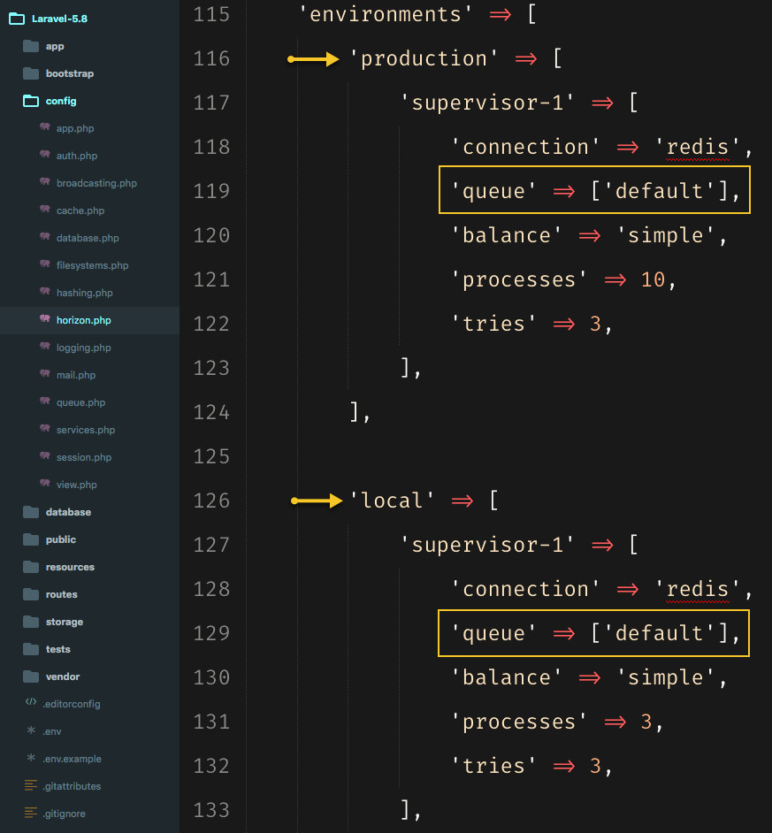Click closing bracket on line 124

355,412
